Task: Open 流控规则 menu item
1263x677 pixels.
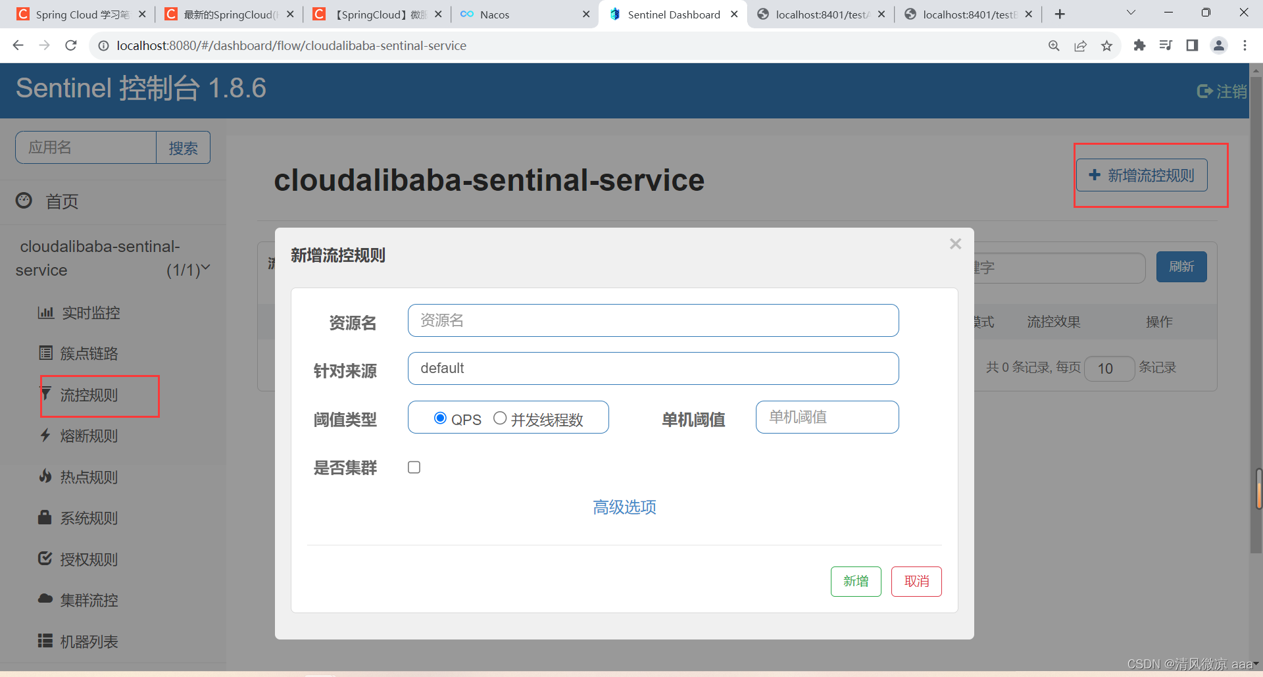Action: coord(89,395)
